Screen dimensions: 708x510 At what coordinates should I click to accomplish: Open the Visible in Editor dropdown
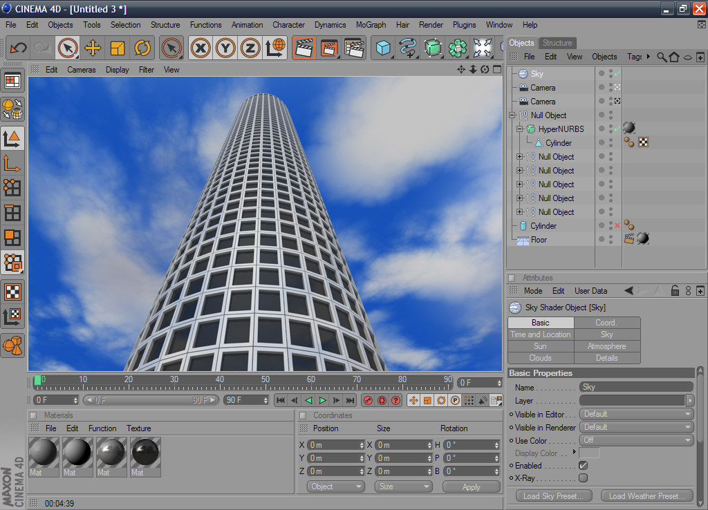tap(636, 414)
